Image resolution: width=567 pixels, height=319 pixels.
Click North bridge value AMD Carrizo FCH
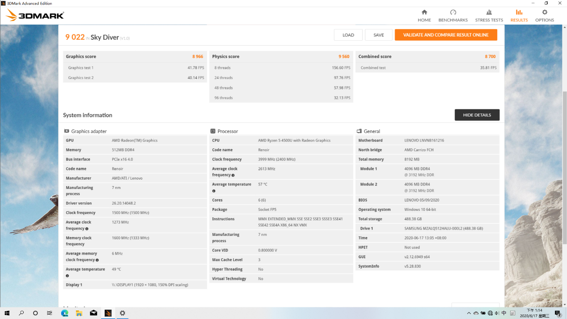tap(420, 150)
